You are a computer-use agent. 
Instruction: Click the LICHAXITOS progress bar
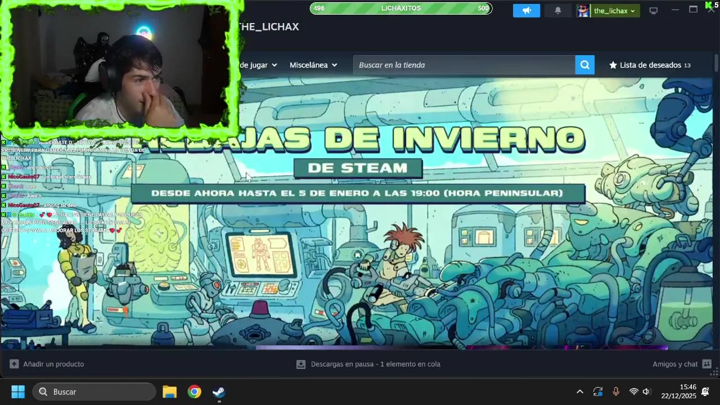coord(400,8)
